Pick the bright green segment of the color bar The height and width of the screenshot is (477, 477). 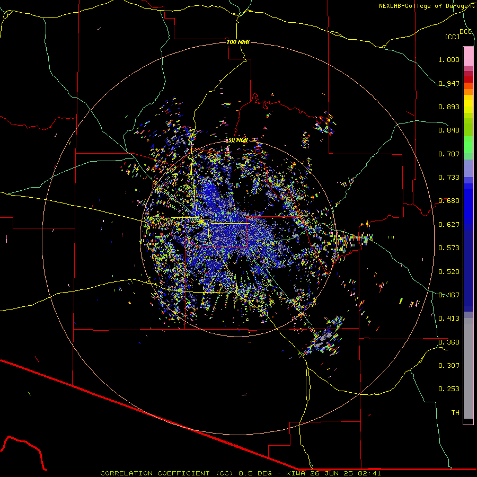coord(468,145)
